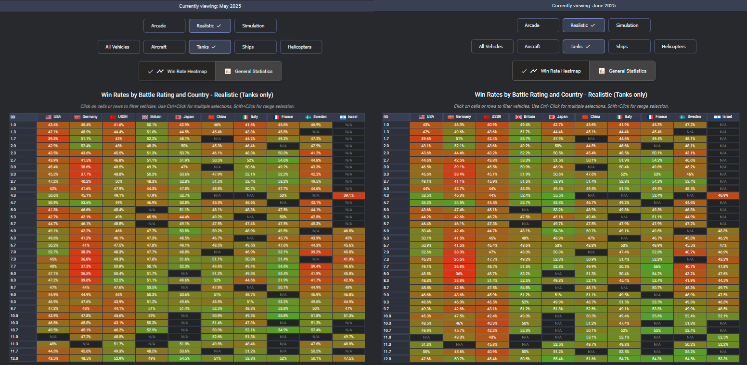Click the USSR flag icon in May panel
The width and height of the screenshot is (747, 365).
pos(113,117)
